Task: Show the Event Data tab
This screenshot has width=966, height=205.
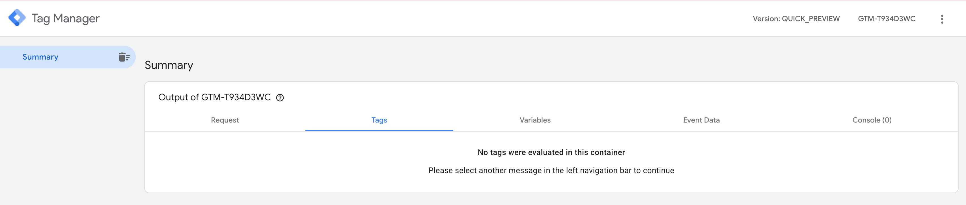Action: [x=701, y=120]
